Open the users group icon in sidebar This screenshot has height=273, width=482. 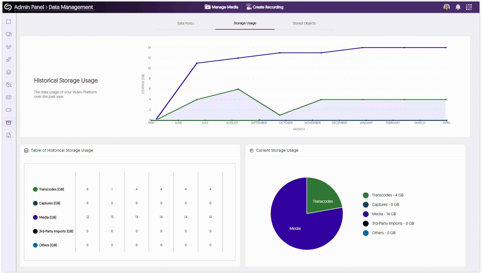coord(9,47)
